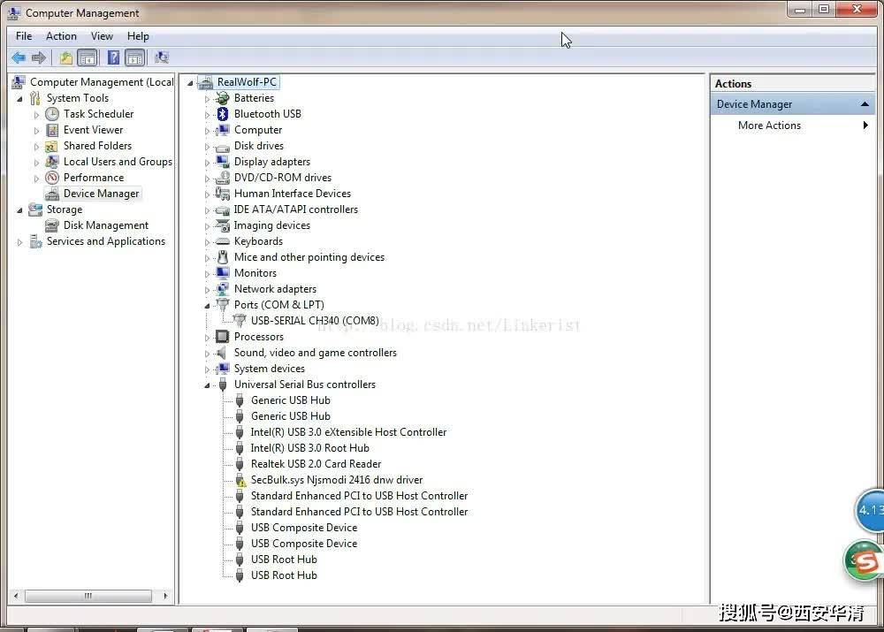Select the Device Manager icon in the left pane
Viewport: 884px width, 632px height.
[x=53, y=193]
